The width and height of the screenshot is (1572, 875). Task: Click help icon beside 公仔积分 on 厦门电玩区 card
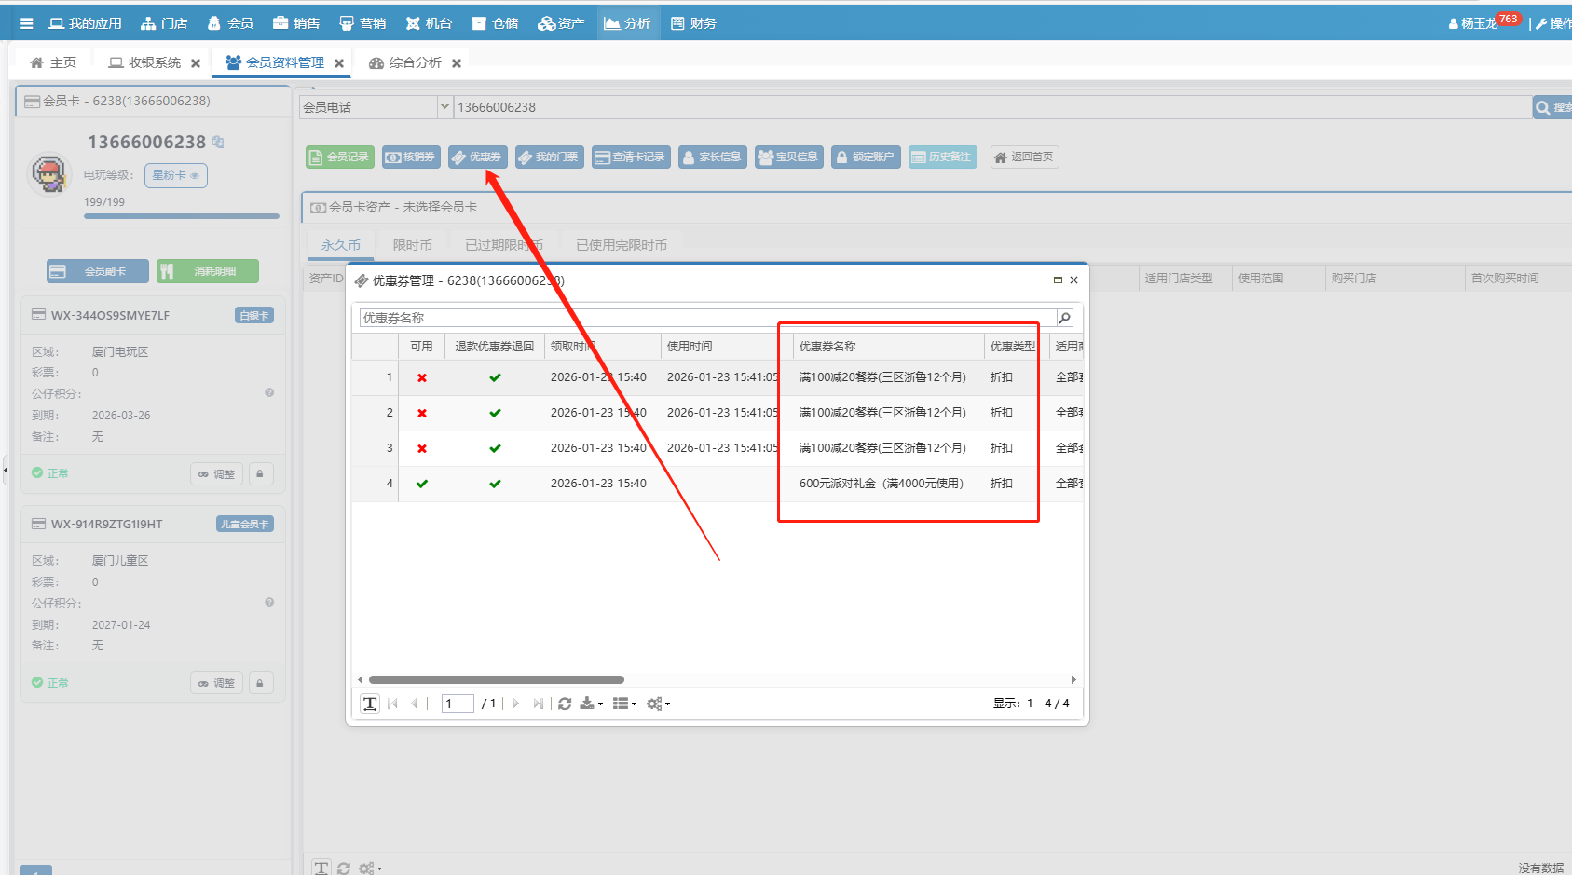point(269,392)
